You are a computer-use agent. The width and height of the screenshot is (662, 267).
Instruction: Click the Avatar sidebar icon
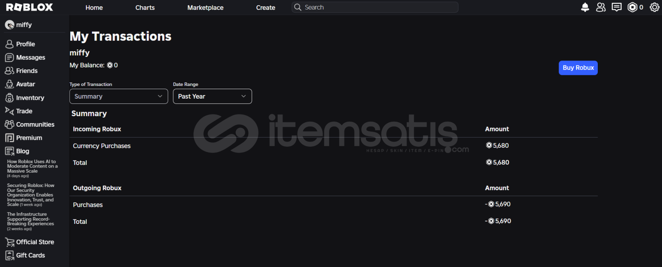(x=10, y=84)
